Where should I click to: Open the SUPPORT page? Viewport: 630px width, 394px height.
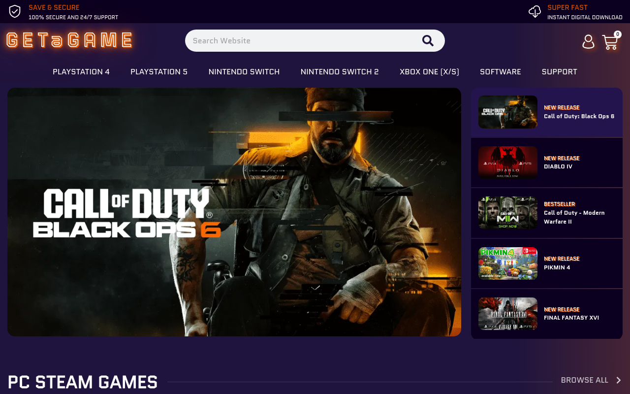pyautogui.click(x=559, y=71)
